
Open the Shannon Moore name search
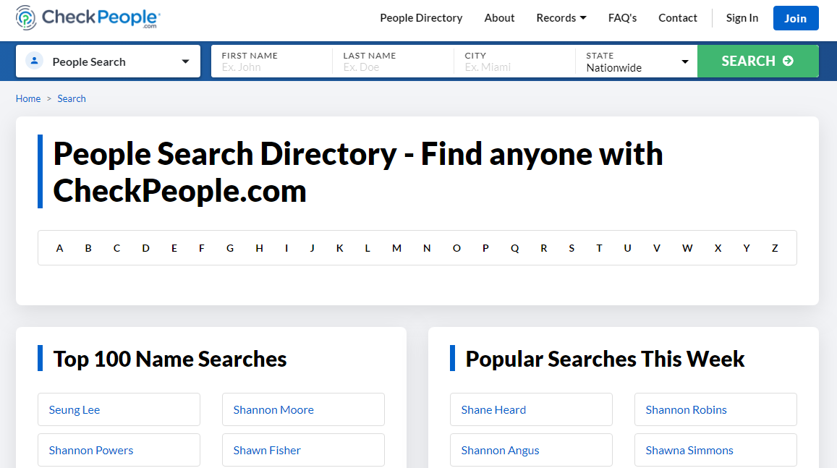303,410
